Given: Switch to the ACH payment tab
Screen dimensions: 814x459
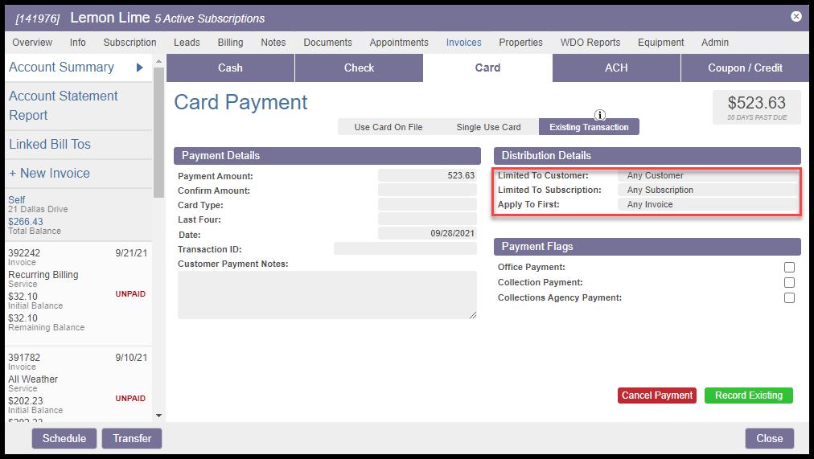Looking at the screenshot, I should 616,68.
